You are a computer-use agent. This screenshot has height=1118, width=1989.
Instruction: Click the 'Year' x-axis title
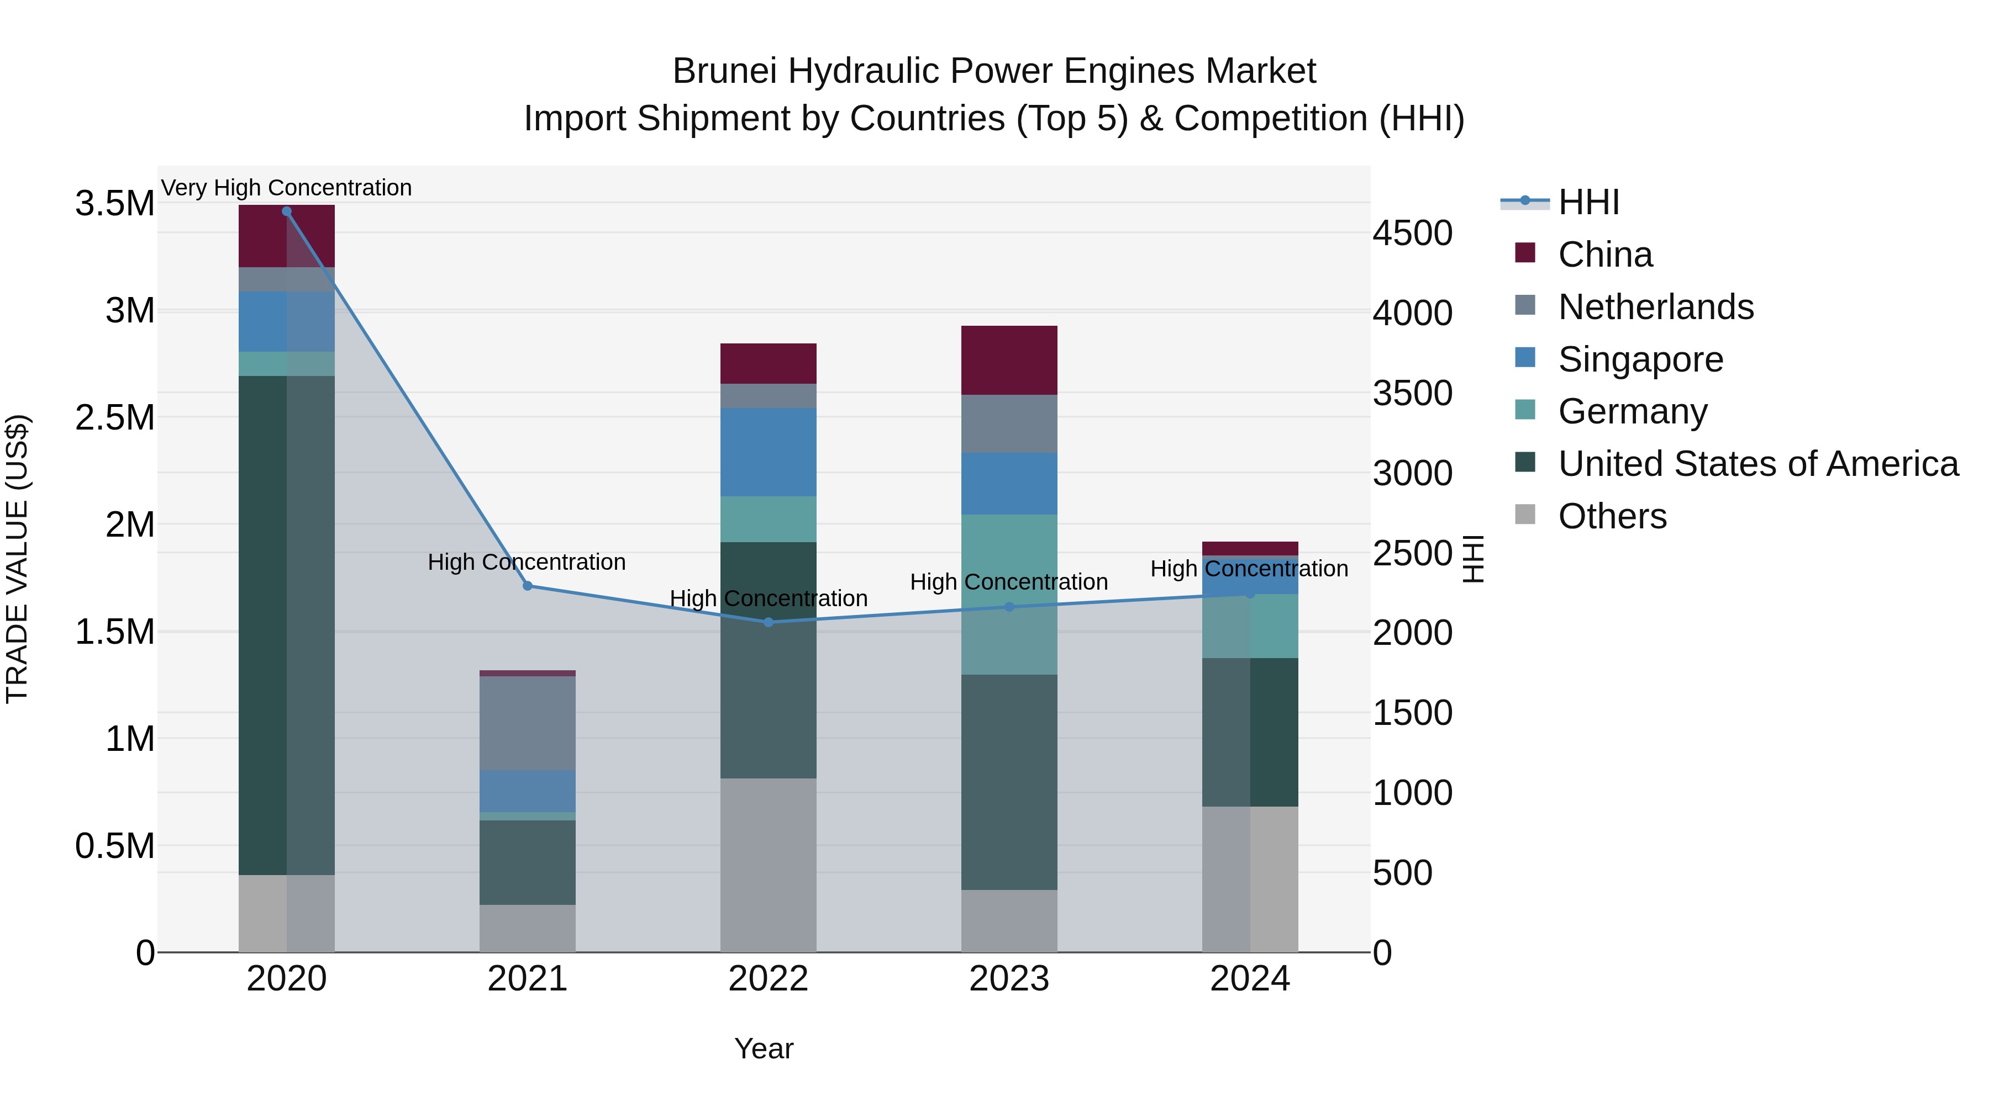(764, 1050)
